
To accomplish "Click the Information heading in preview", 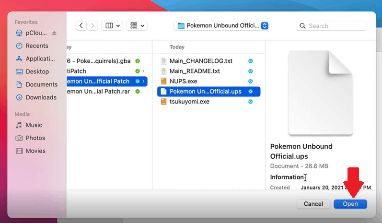I will 287,177.
